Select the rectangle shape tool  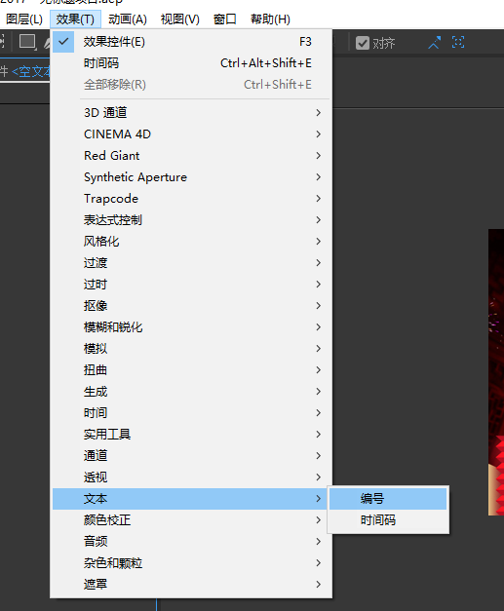(27, 42)
